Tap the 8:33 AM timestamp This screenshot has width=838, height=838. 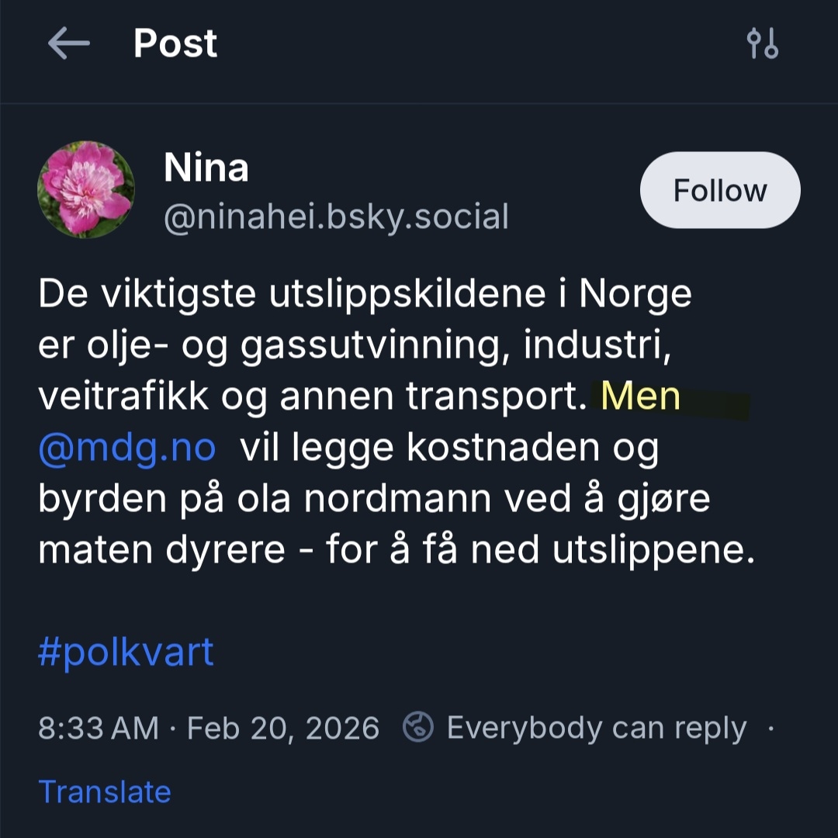click(x=98, y=728)
